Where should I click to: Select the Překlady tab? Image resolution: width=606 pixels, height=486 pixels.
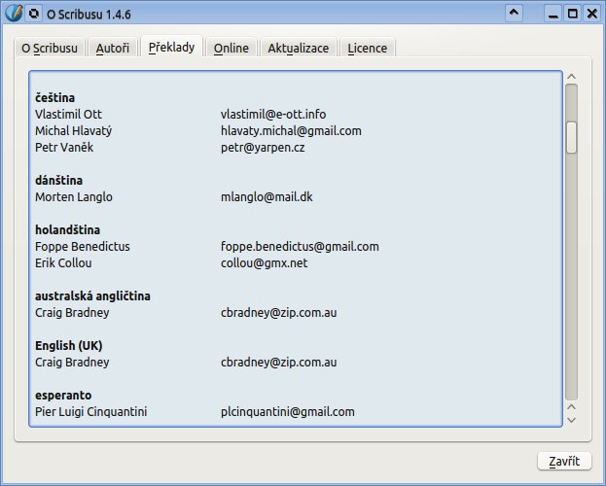(171, 47)
